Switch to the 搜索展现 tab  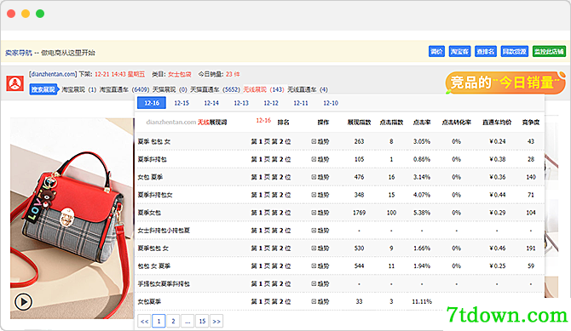(x=43, y=89)
